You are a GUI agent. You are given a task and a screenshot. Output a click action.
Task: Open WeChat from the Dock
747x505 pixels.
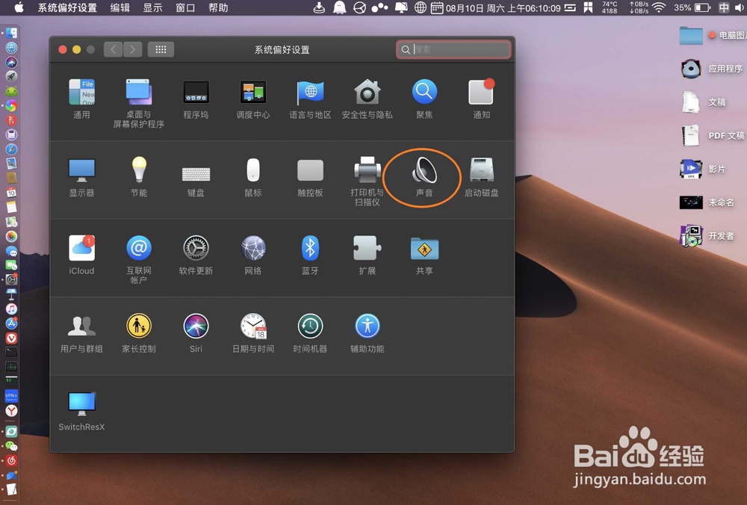pyautogui.click(x=11, y=447)
